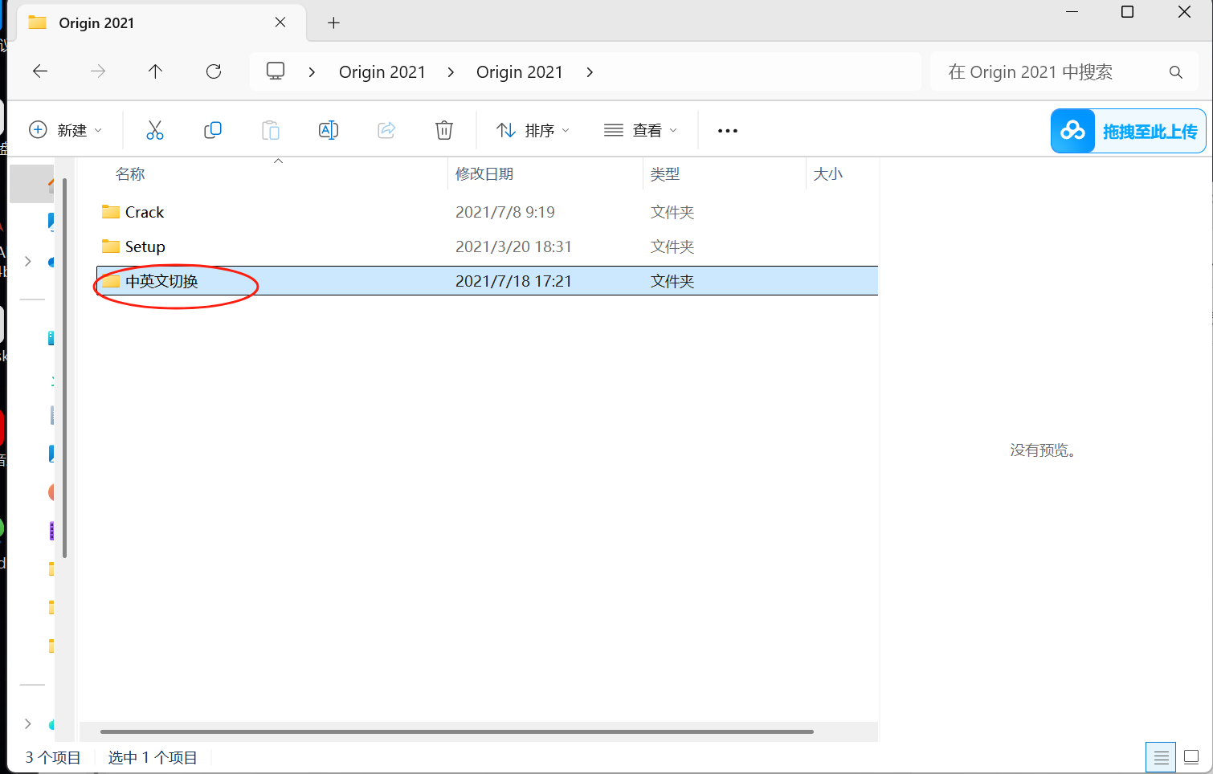The height and width of the screenshot is (774, 1213).
Task: Rename the selected folder via toolbar icon
Action: [x=329, y=130]
